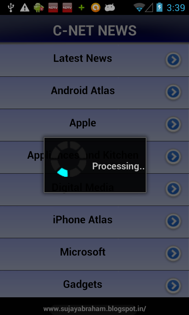
Task: Select the Apple news category
Action: [x=94, y=125]
